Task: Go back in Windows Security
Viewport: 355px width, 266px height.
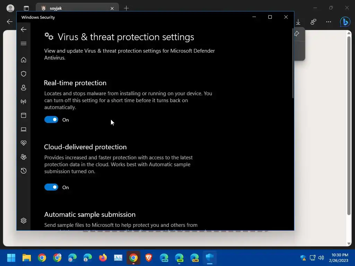Action: pos(24,29)
